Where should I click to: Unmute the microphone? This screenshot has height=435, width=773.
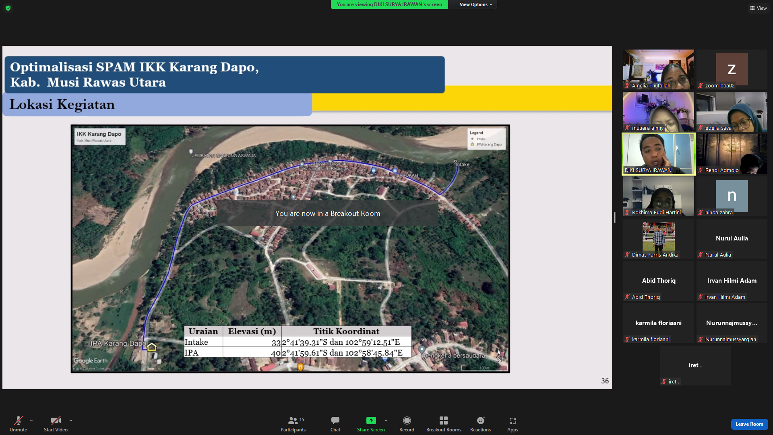tap(18, 424)
